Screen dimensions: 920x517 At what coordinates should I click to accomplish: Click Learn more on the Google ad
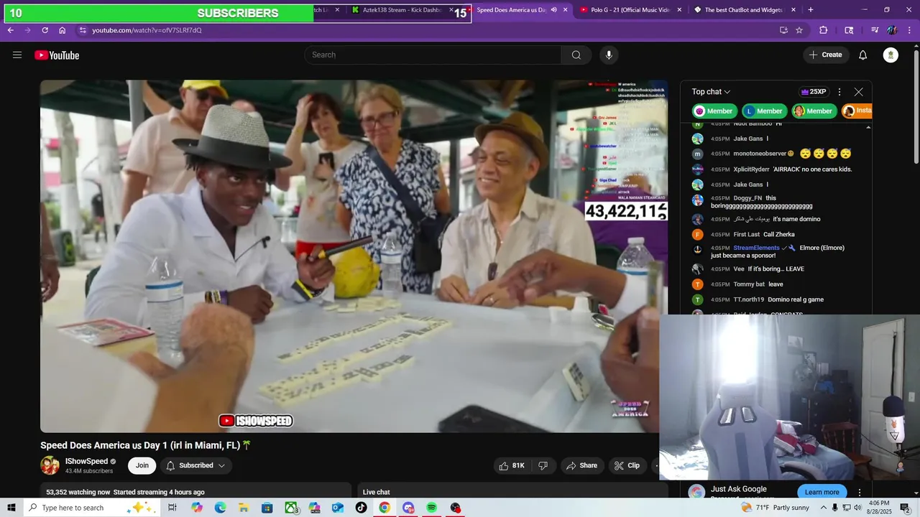point(822,492)
